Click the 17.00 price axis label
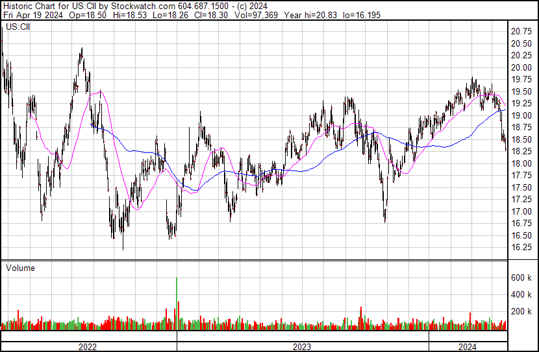Screen dimensions: 539x352 (x=522, y=211)
